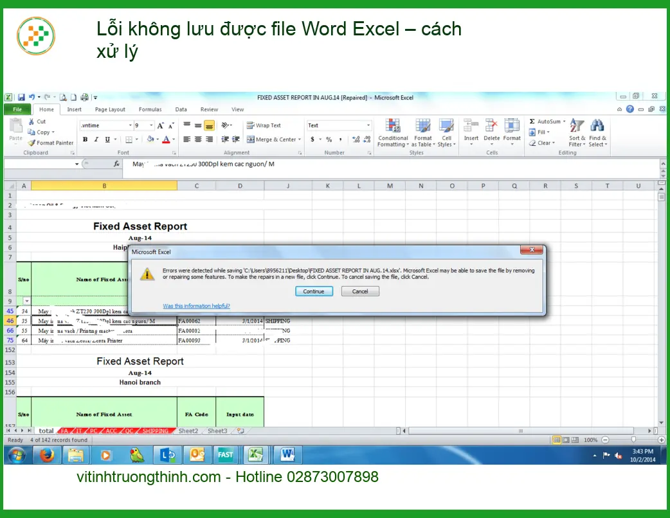The height and width of the screenshot is (518, 670).
Task: Click Increase Indent icon
Action: (235, 139)
